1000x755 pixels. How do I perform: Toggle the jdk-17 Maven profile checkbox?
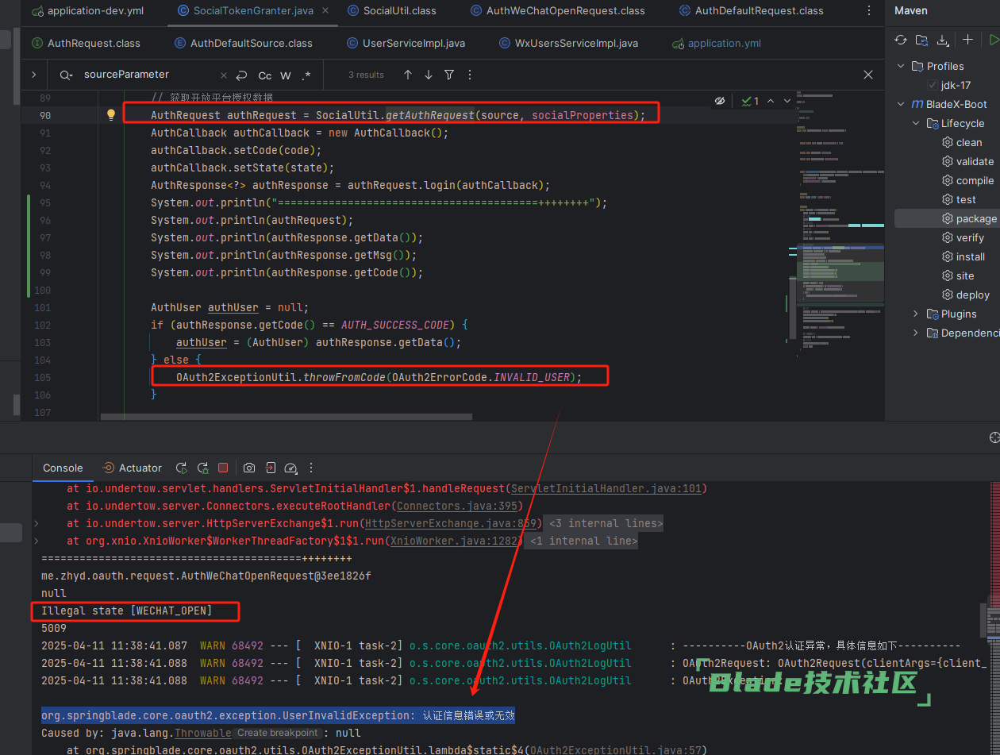pyautogui.click(x=933, y=85)
